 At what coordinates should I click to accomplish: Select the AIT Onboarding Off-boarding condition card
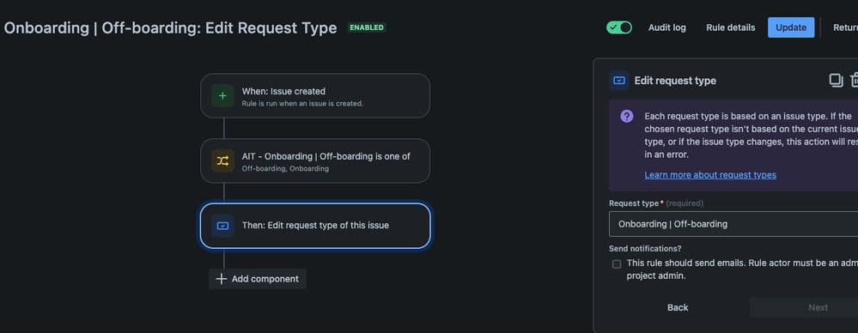315,160
